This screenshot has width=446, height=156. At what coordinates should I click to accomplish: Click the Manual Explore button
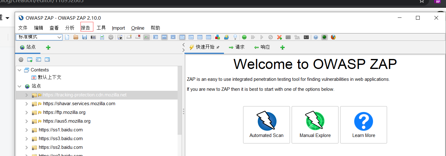[x=315, y=125]
